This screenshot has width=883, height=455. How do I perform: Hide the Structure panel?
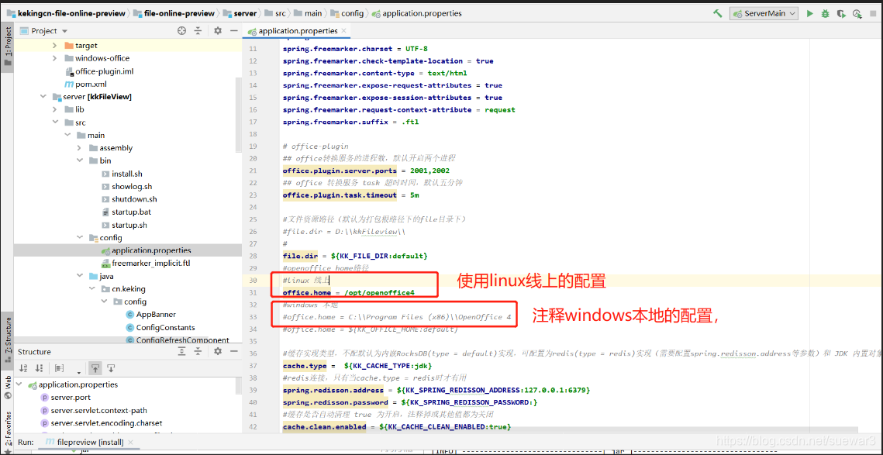233,351
